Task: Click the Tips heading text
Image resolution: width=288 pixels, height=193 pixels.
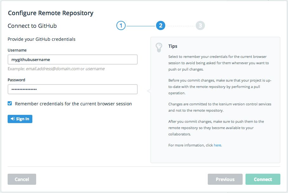Action: [x=173, y=46]
